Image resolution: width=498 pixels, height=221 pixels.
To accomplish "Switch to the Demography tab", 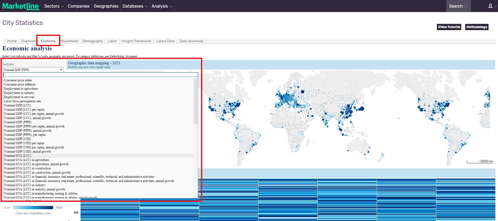I will point(92,41).
